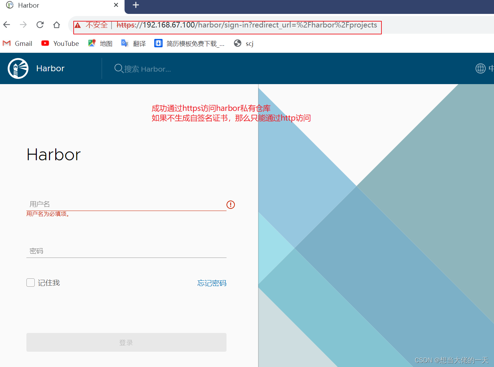494x367 pixels.
Task: Click the 登录 login button
Action: click(x=126, y=342)
